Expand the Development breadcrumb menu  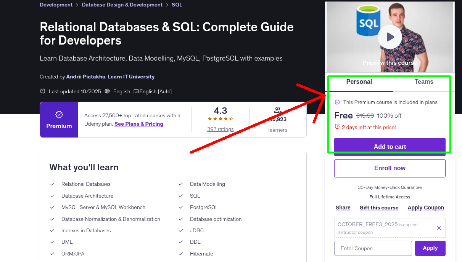(x=56, y=5)
